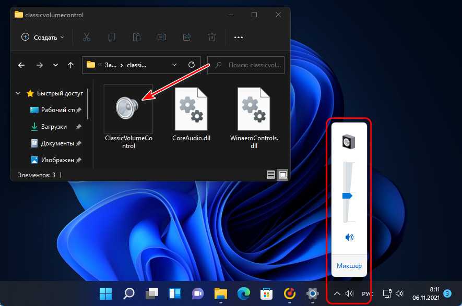Collapse the Быстрый доступ tree section

19,94
